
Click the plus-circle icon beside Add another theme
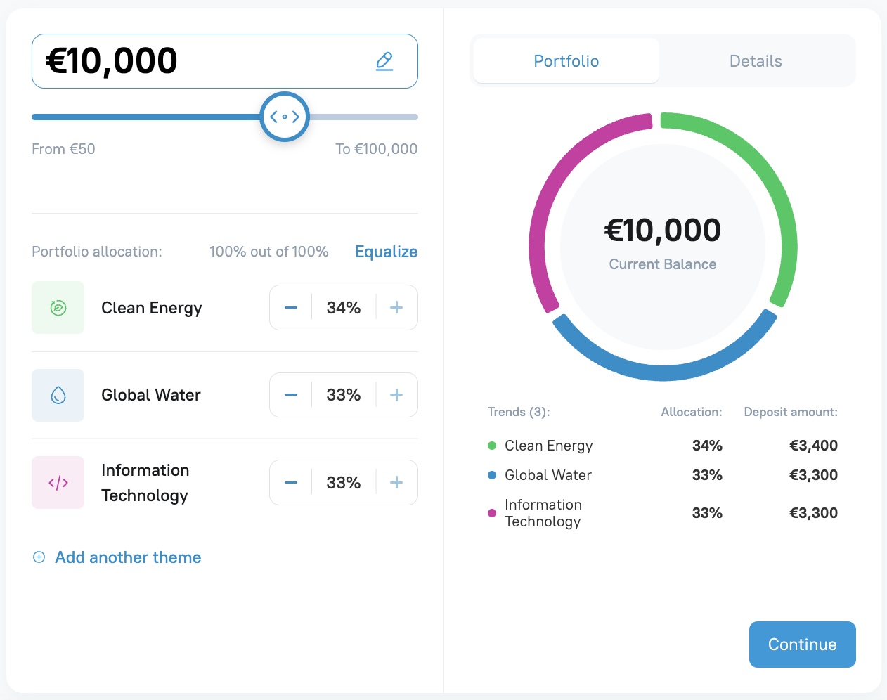pyautogui.click(x=39, y=557)
